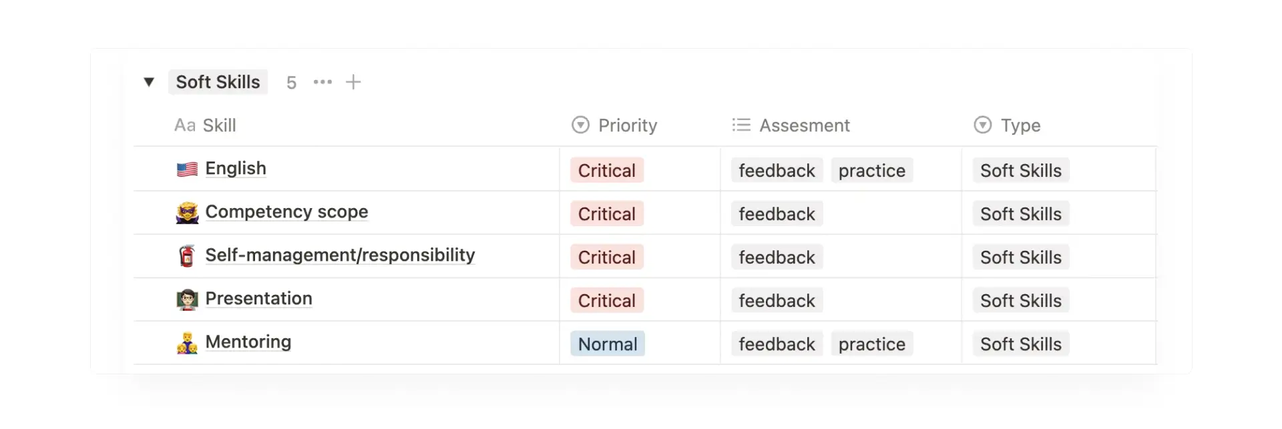This screenshot has width=1282, height=429.
Task: Select the Critical tag in the Presentation row
Action: (606, 300)
